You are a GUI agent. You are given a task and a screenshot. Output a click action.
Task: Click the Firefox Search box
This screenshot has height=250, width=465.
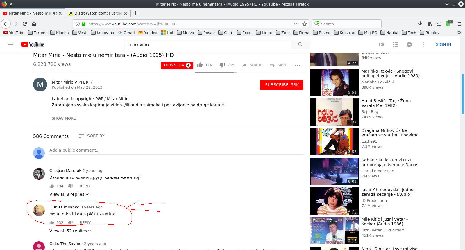click(347, 24)
